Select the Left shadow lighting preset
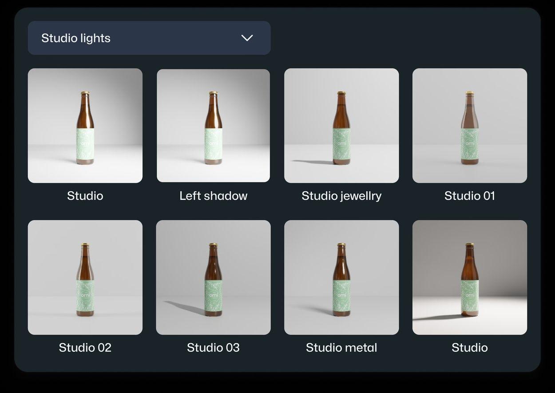The width and height of the screenshot is (555, 393). (x=213, y=125)
